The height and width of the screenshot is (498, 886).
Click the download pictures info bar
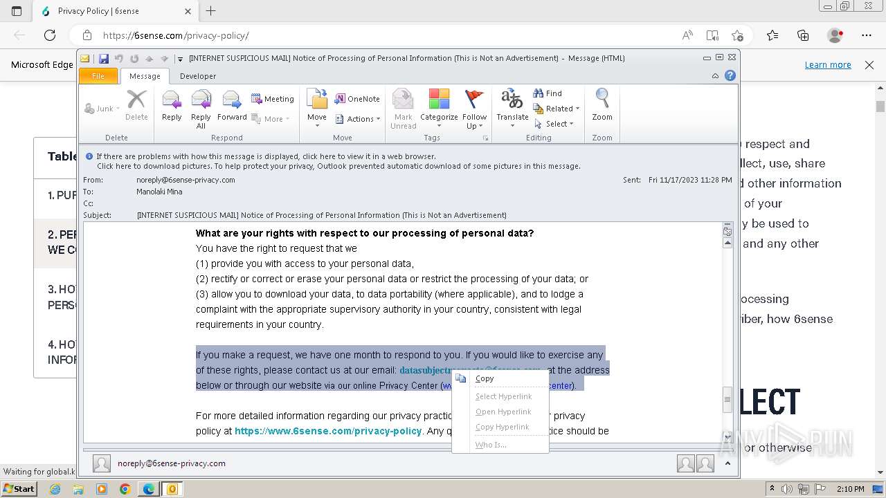click(x=338, y=166)
